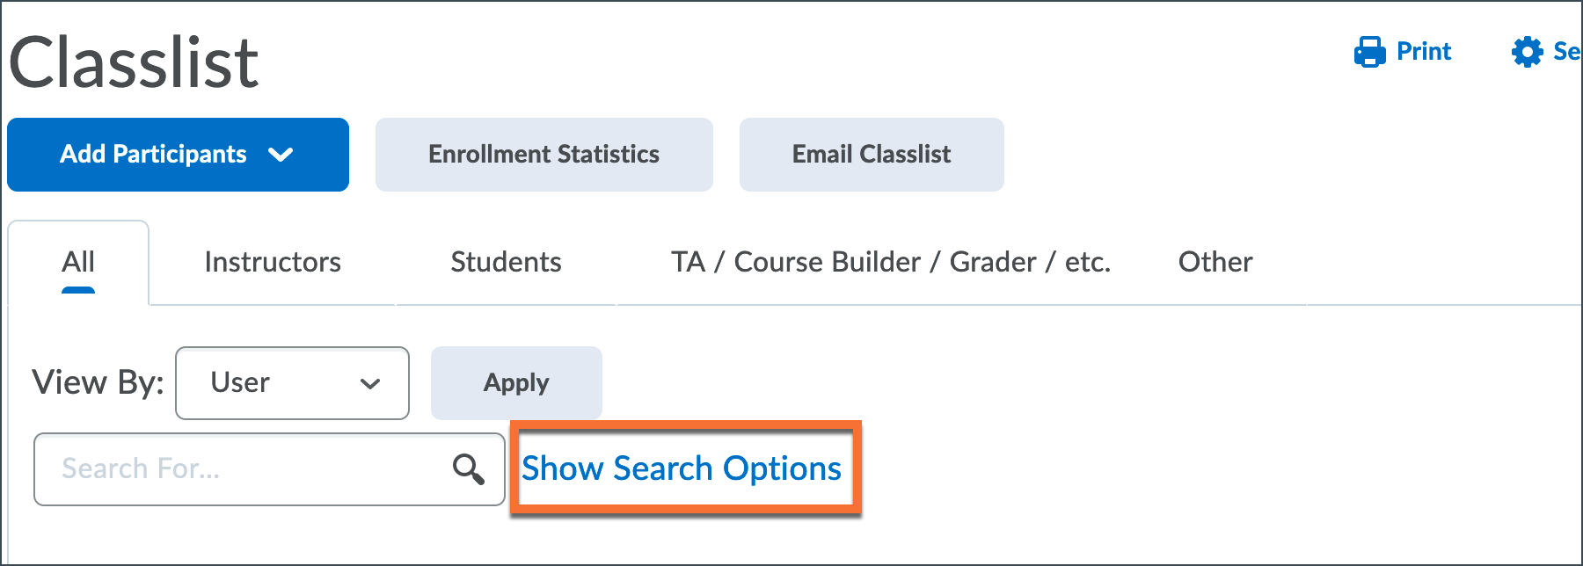Click the Email Classlist button
Image resolution: width=1583 pixels, height=566 pixels.
coord(871,155)
